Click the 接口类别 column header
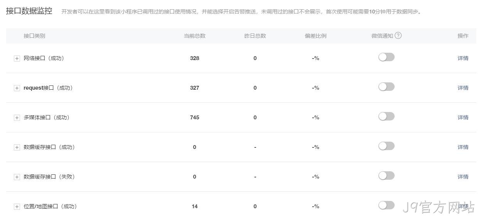481x219 pixels. pos(34,36)
